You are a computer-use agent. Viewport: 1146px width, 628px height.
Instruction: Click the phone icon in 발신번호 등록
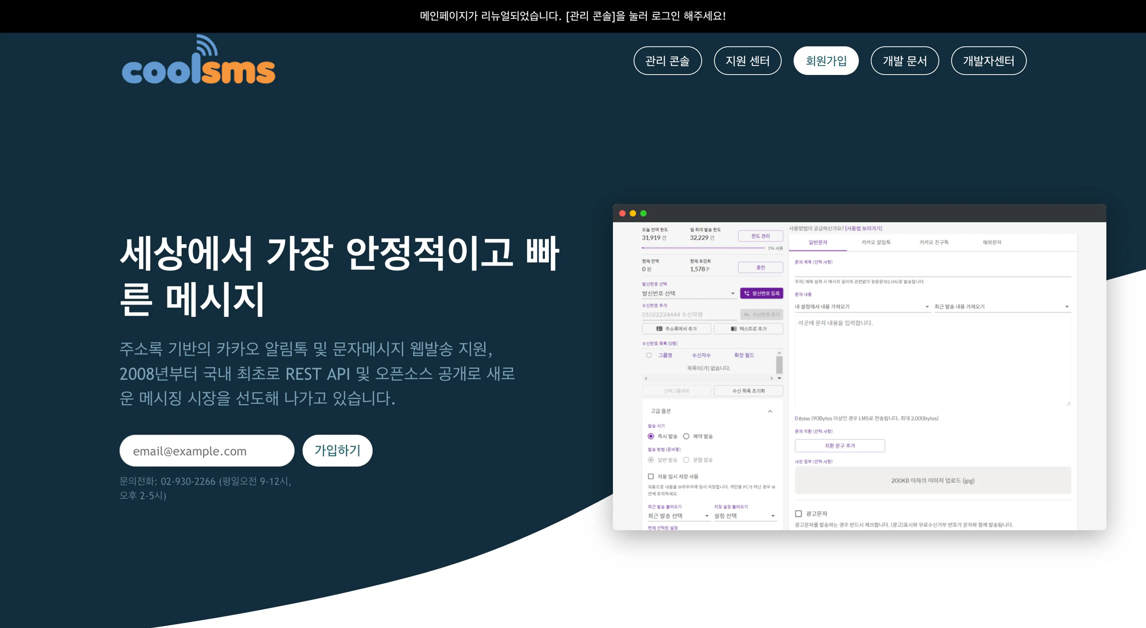(x=746, y=293)
